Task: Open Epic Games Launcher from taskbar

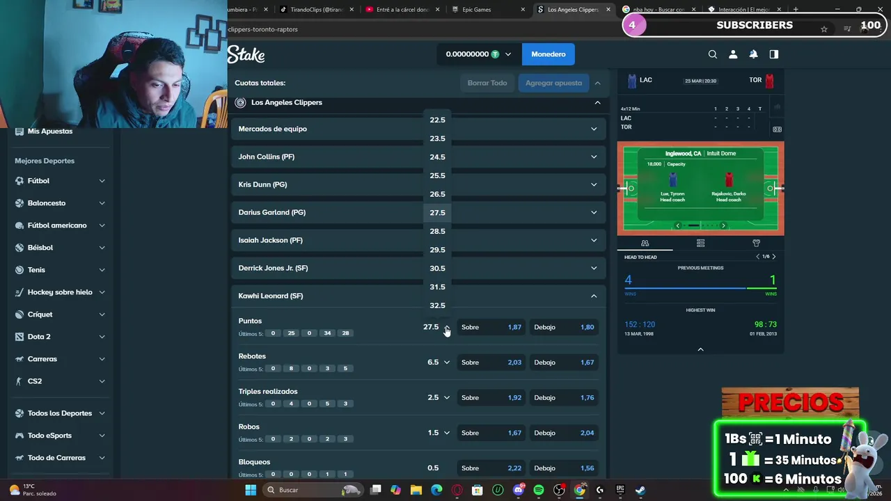Action: (x=620, y=490)
